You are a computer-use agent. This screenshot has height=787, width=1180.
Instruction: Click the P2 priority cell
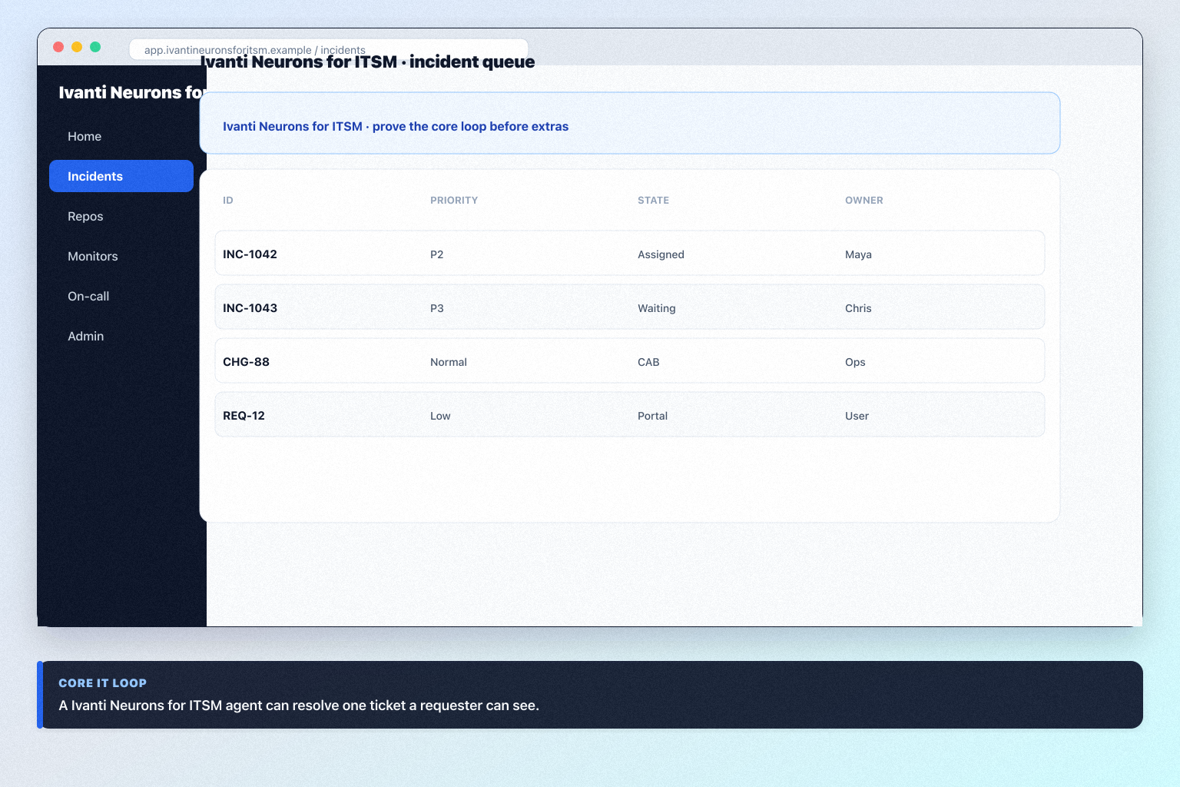(437, 254)
